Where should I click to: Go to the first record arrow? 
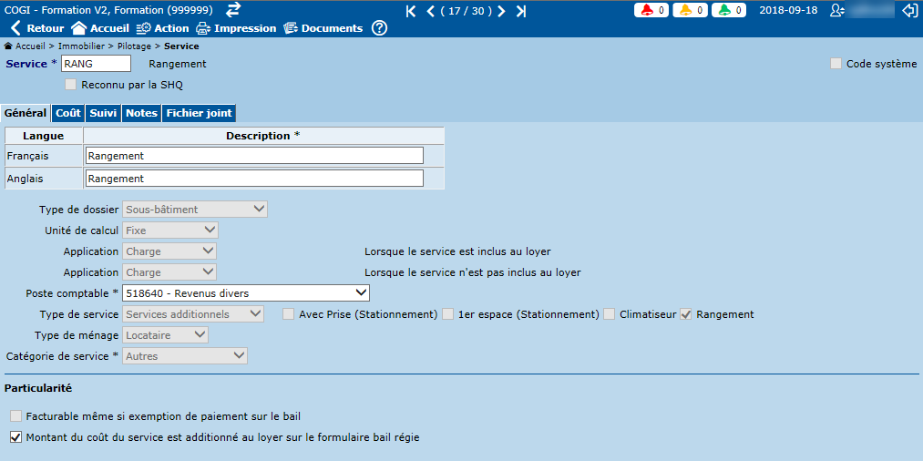(411, 11)
